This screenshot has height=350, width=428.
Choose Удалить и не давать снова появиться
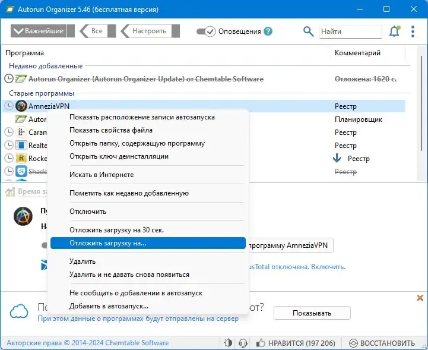coord(148,275)
